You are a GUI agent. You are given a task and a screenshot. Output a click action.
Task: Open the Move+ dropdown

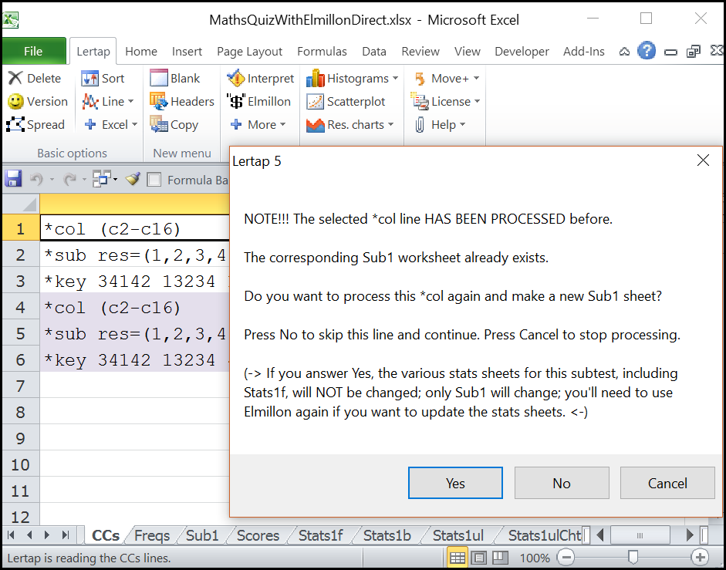pos(447,78)
